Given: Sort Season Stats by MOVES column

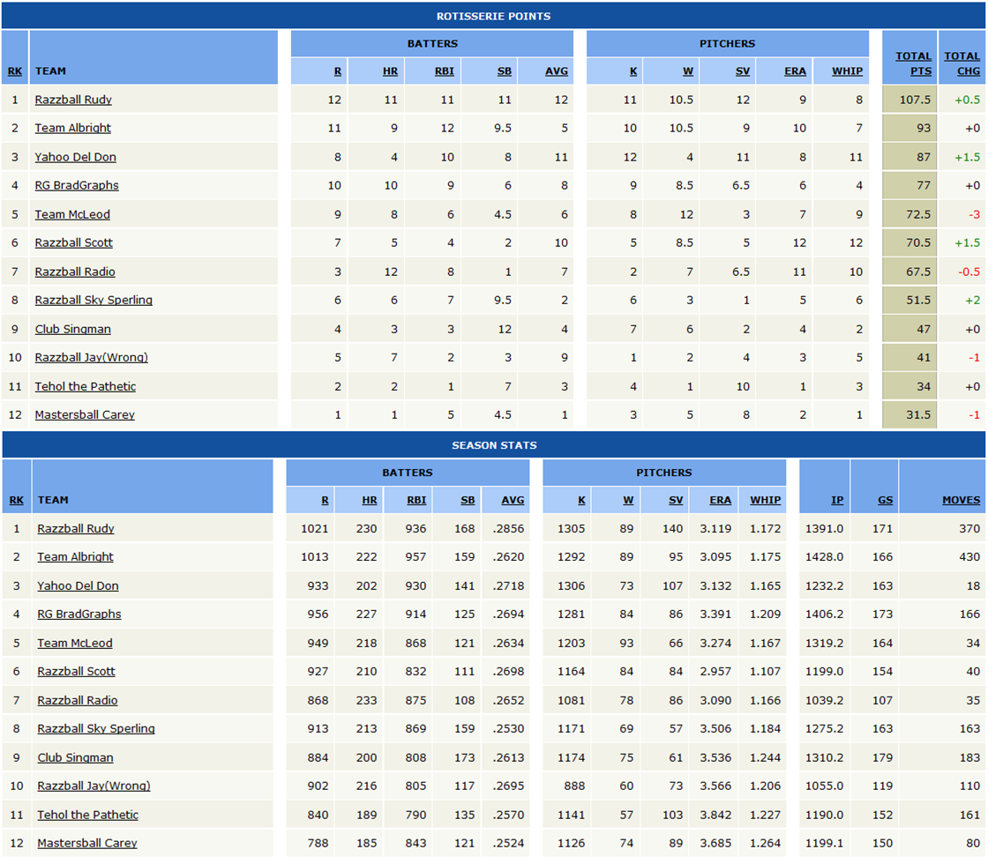Looking at the screenshot, I should tap(961, 500).
